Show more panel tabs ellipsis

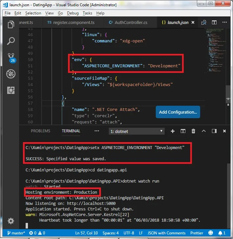pos(97,131)
